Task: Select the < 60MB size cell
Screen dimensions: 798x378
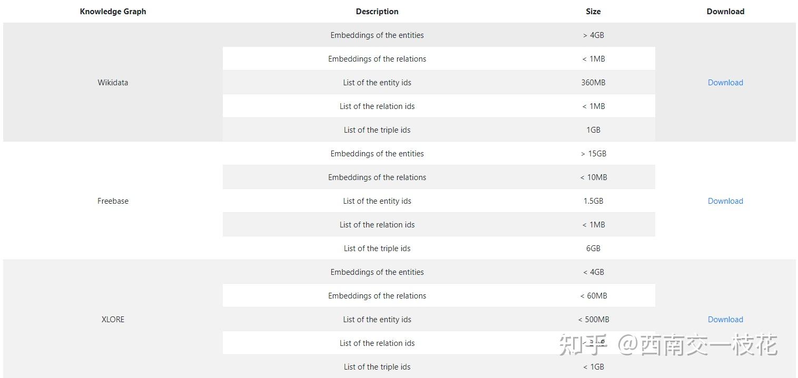Action: pyautogui.click(x=593, y=296)
